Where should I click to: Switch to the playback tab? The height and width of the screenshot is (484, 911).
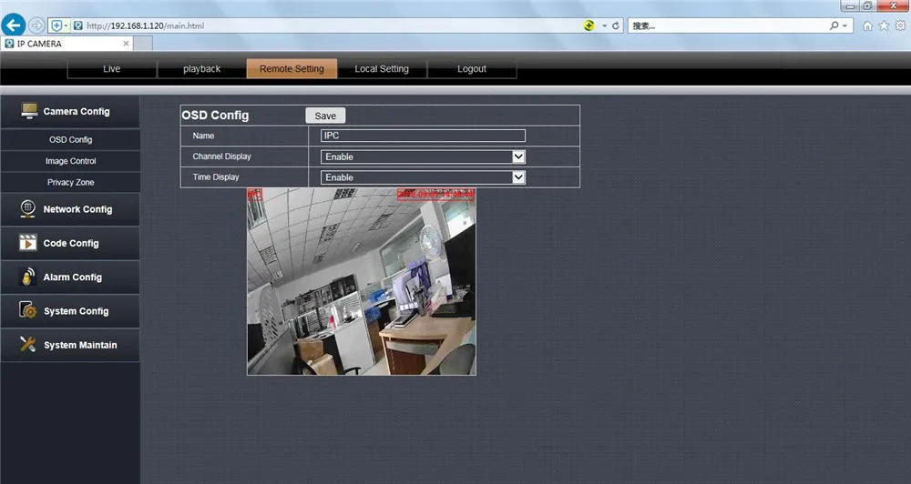click(x=201, y=68)
